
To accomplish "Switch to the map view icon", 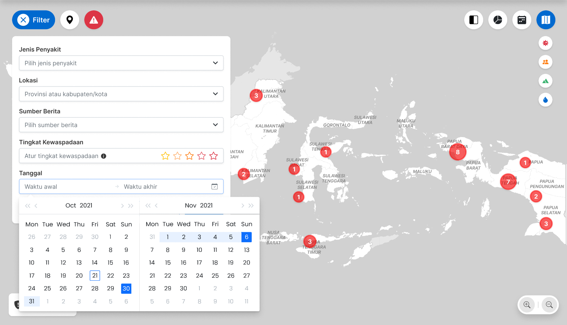I will click(546, 20).
